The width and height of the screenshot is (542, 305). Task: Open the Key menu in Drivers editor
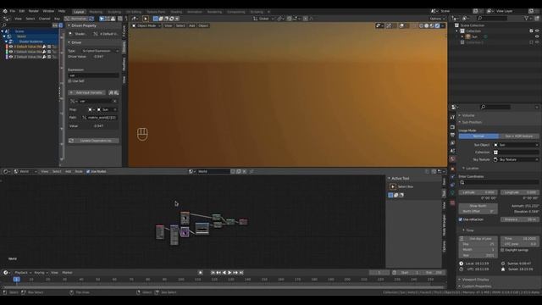click(57, 19)
